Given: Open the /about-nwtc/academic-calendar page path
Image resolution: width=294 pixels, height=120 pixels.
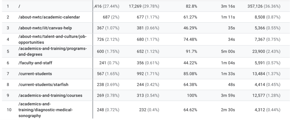Looking at the screenshot, I should 49,17.
